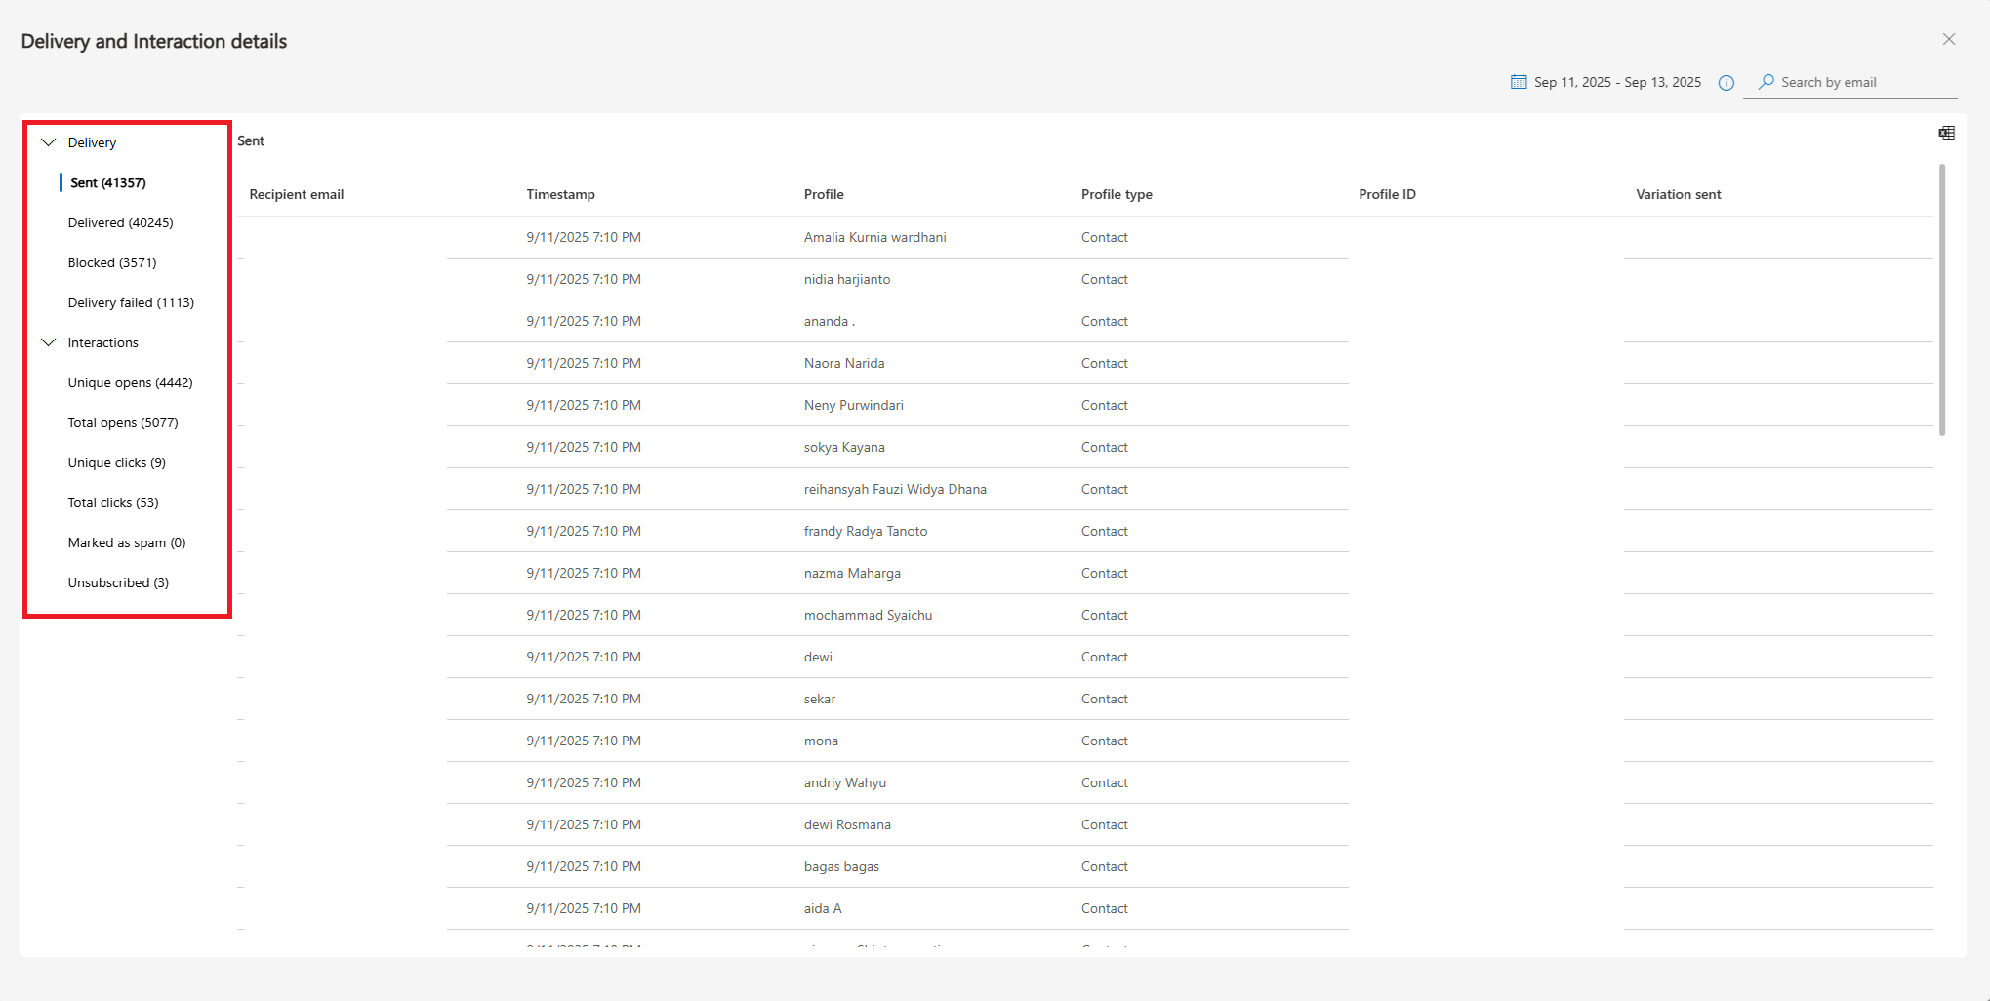Open nazma Maharga profile

pyautogui.click(x=852, y=573)
